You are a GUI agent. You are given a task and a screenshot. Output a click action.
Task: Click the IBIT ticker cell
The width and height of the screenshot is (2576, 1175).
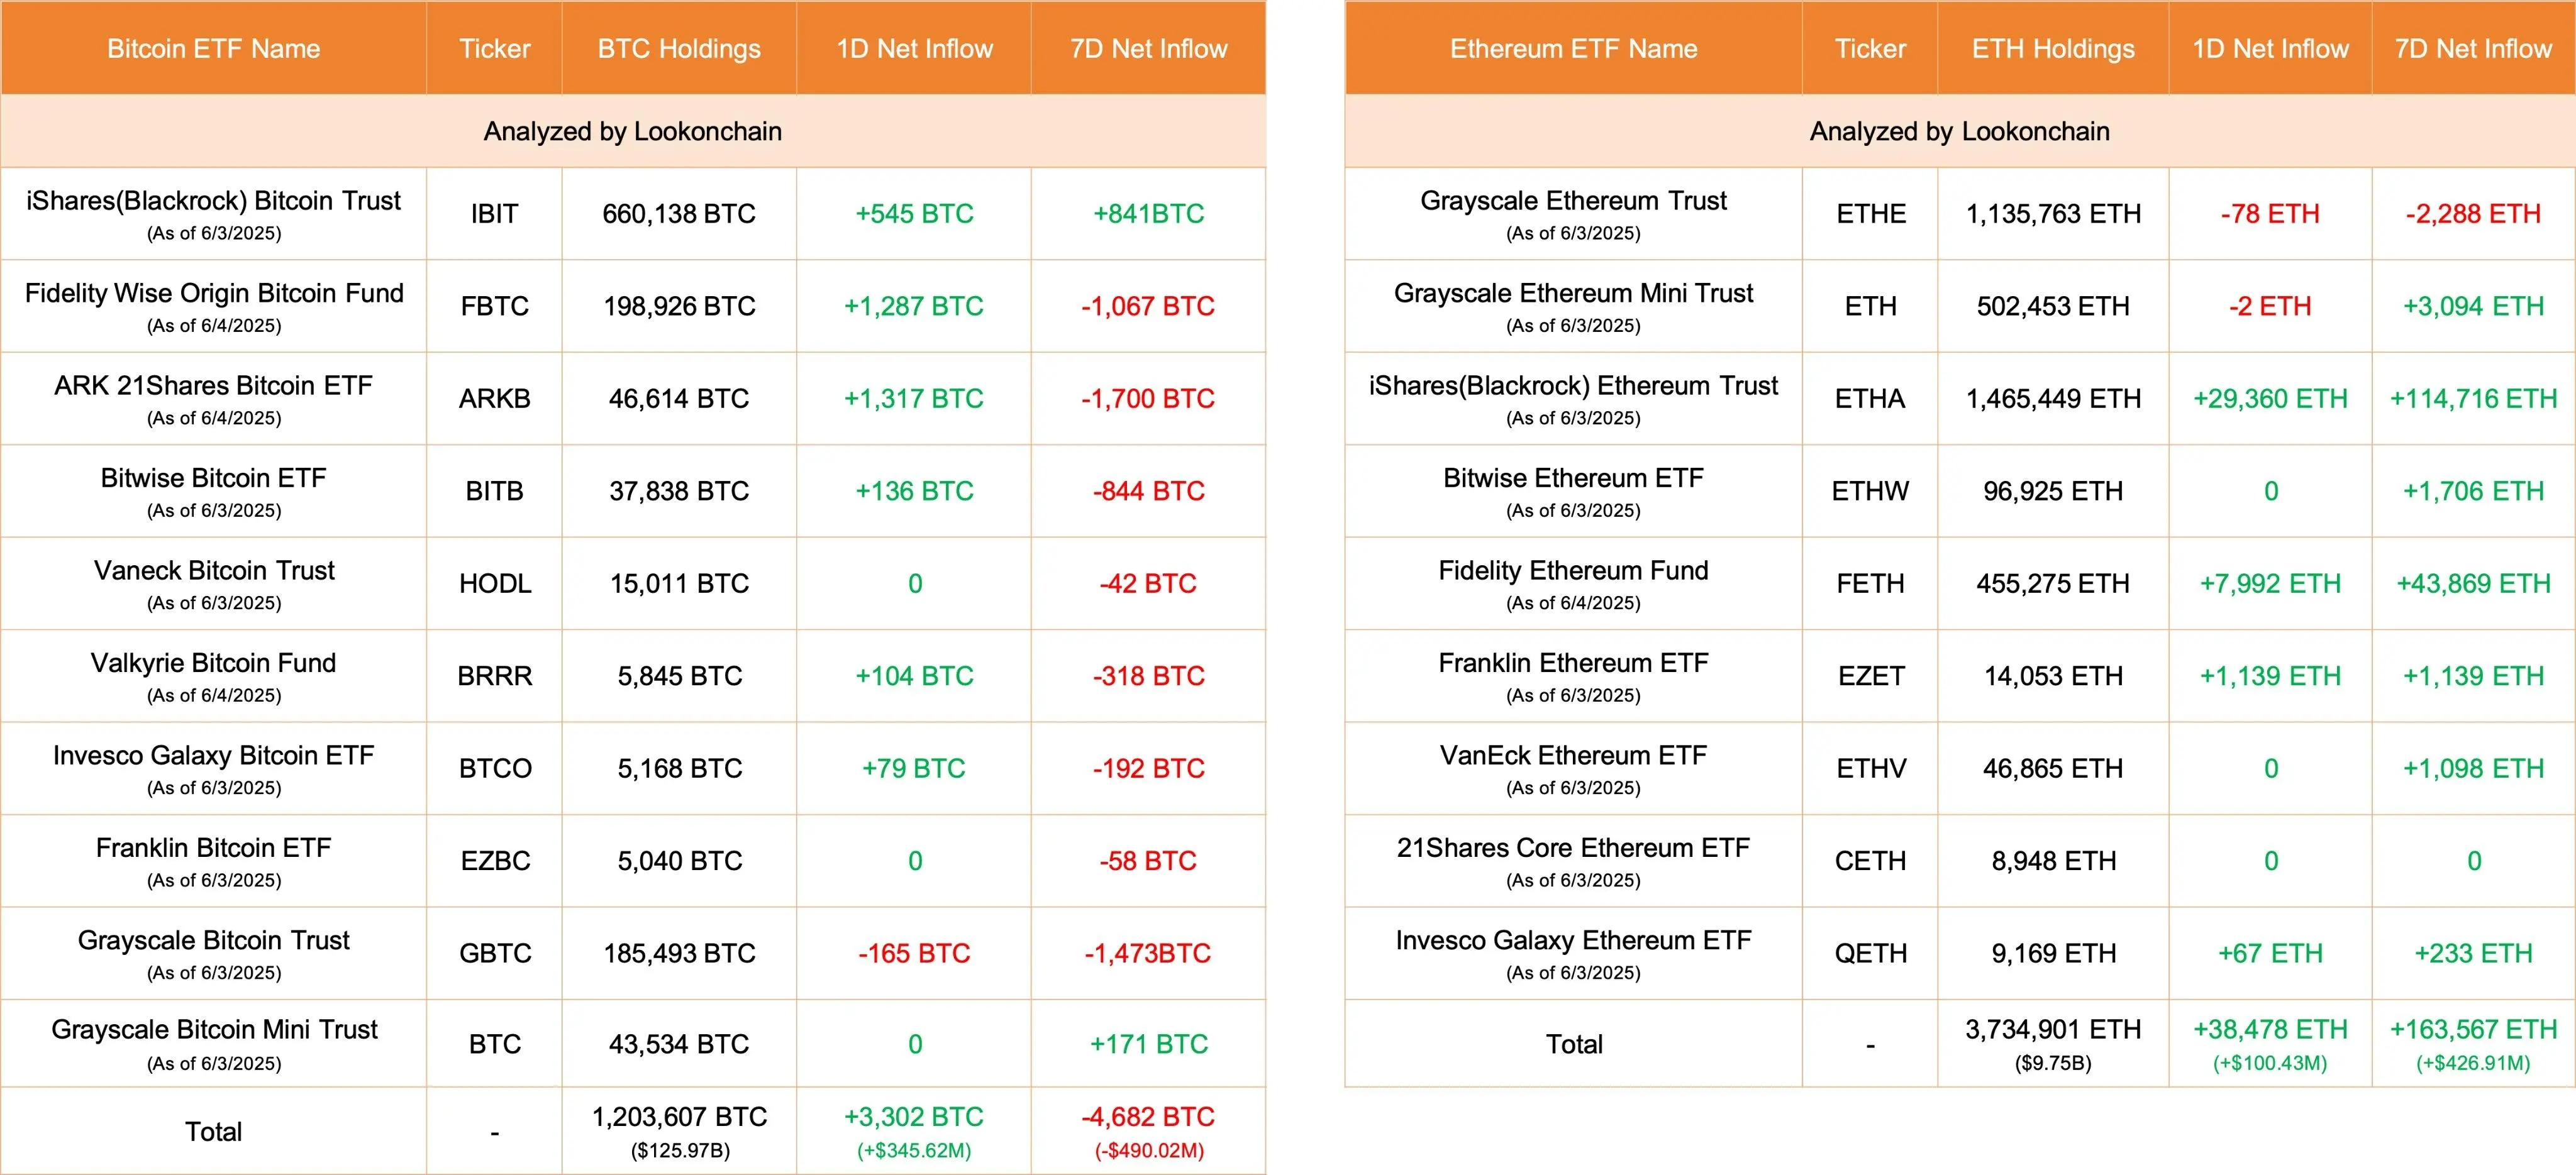[494, 214]
